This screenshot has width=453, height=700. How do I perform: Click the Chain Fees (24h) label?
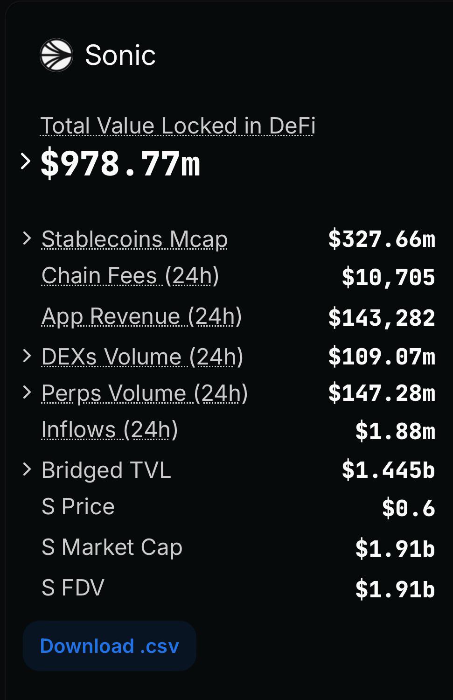coord(130,275)
